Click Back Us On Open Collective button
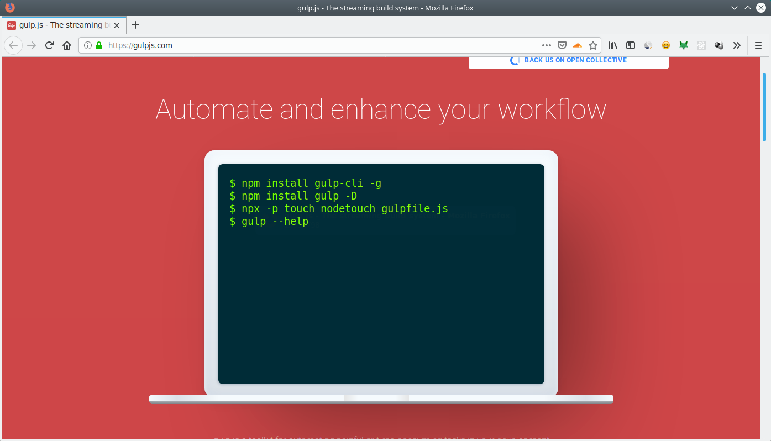 [569, 60]
